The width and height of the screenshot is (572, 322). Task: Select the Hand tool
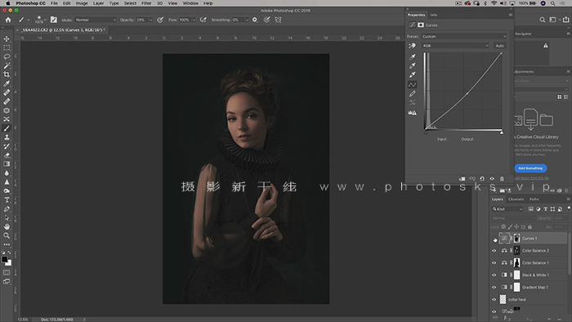tap(7, 227)
